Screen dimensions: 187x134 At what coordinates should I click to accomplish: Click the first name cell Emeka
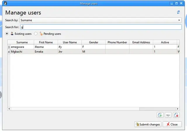click(46, 52)
